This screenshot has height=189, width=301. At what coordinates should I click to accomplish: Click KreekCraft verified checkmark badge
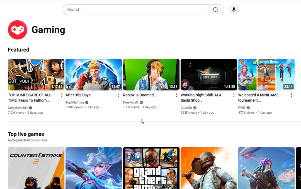141,103
